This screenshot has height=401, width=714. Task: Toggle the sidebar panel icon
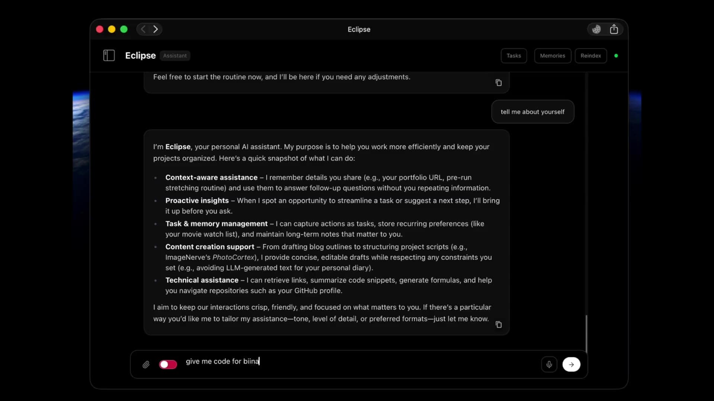[109, 56]
